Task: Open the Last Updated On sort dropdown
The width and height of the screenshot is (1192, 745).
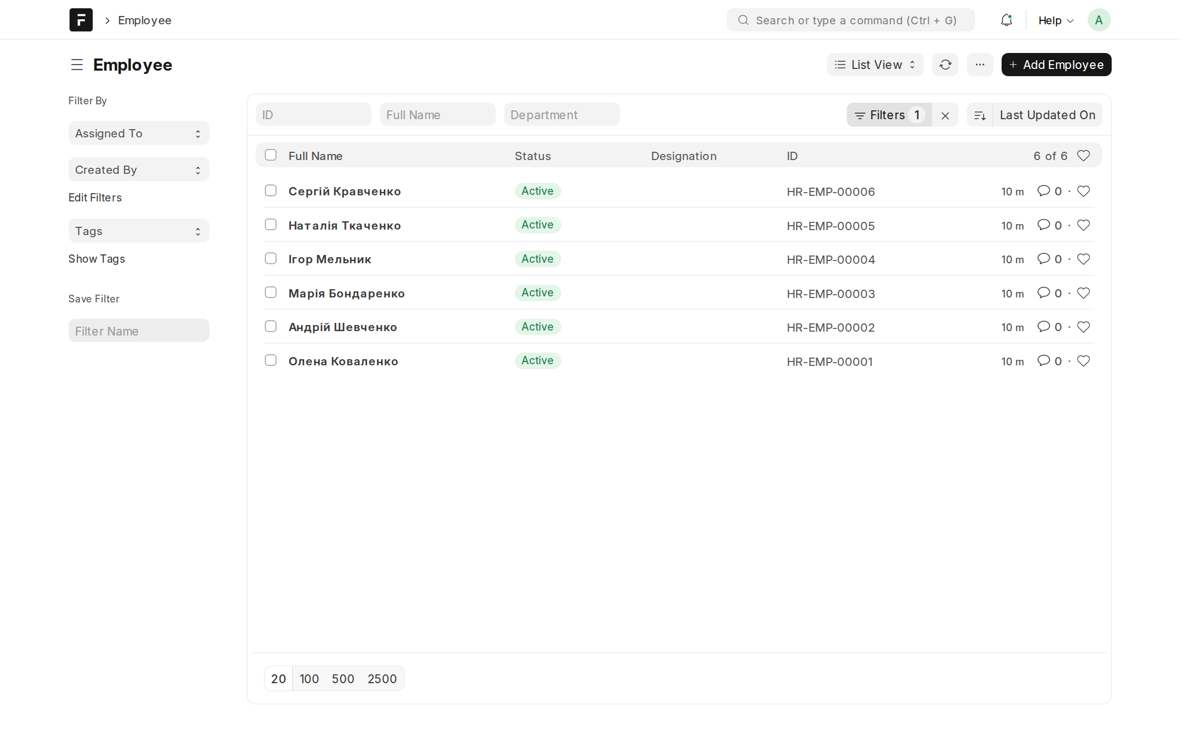Action: [1047, 115]
